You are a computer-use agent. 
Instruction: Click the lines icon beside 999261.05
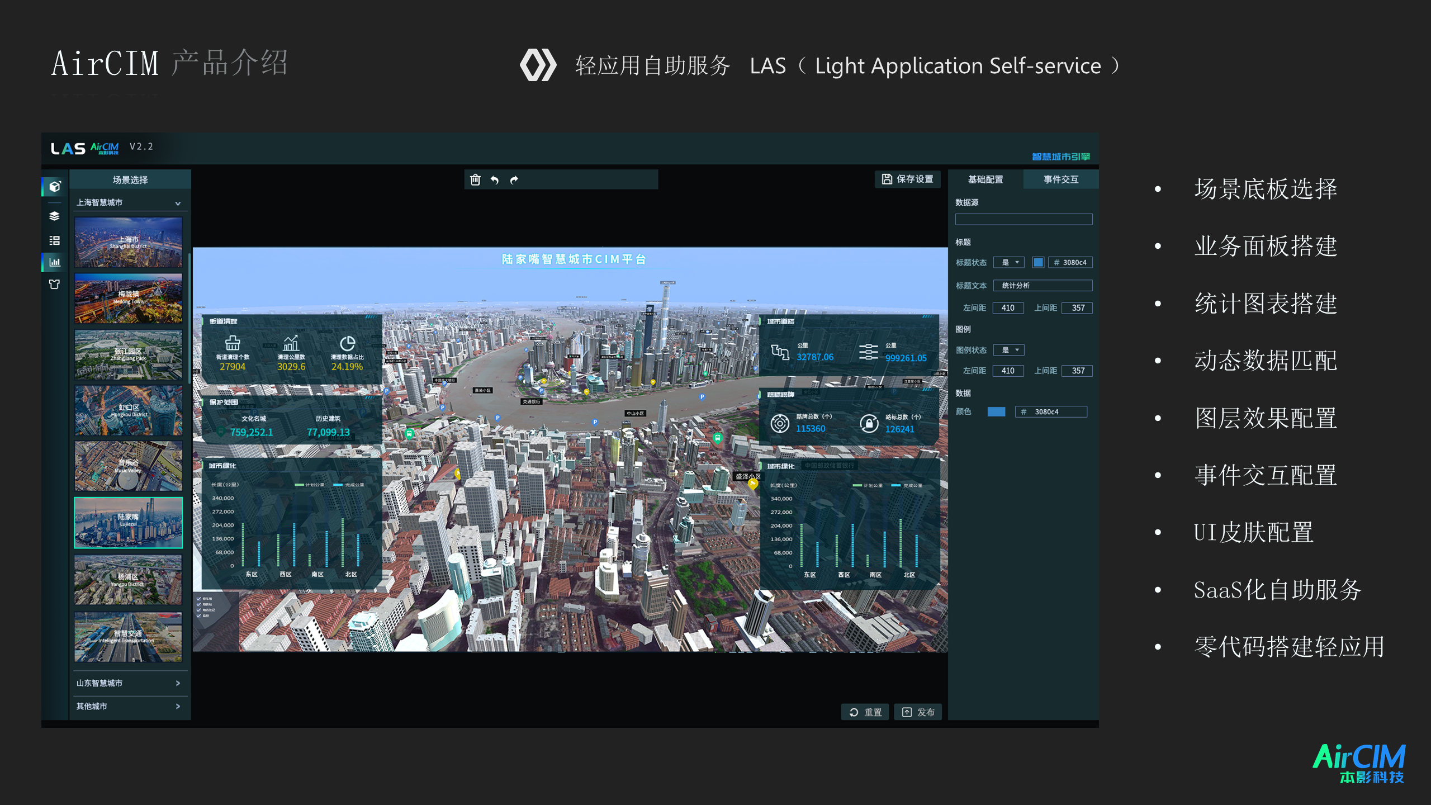coord(868,352)
